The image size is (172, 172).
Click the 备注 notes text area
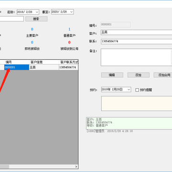pyautogui.click(x=136, y=57)
